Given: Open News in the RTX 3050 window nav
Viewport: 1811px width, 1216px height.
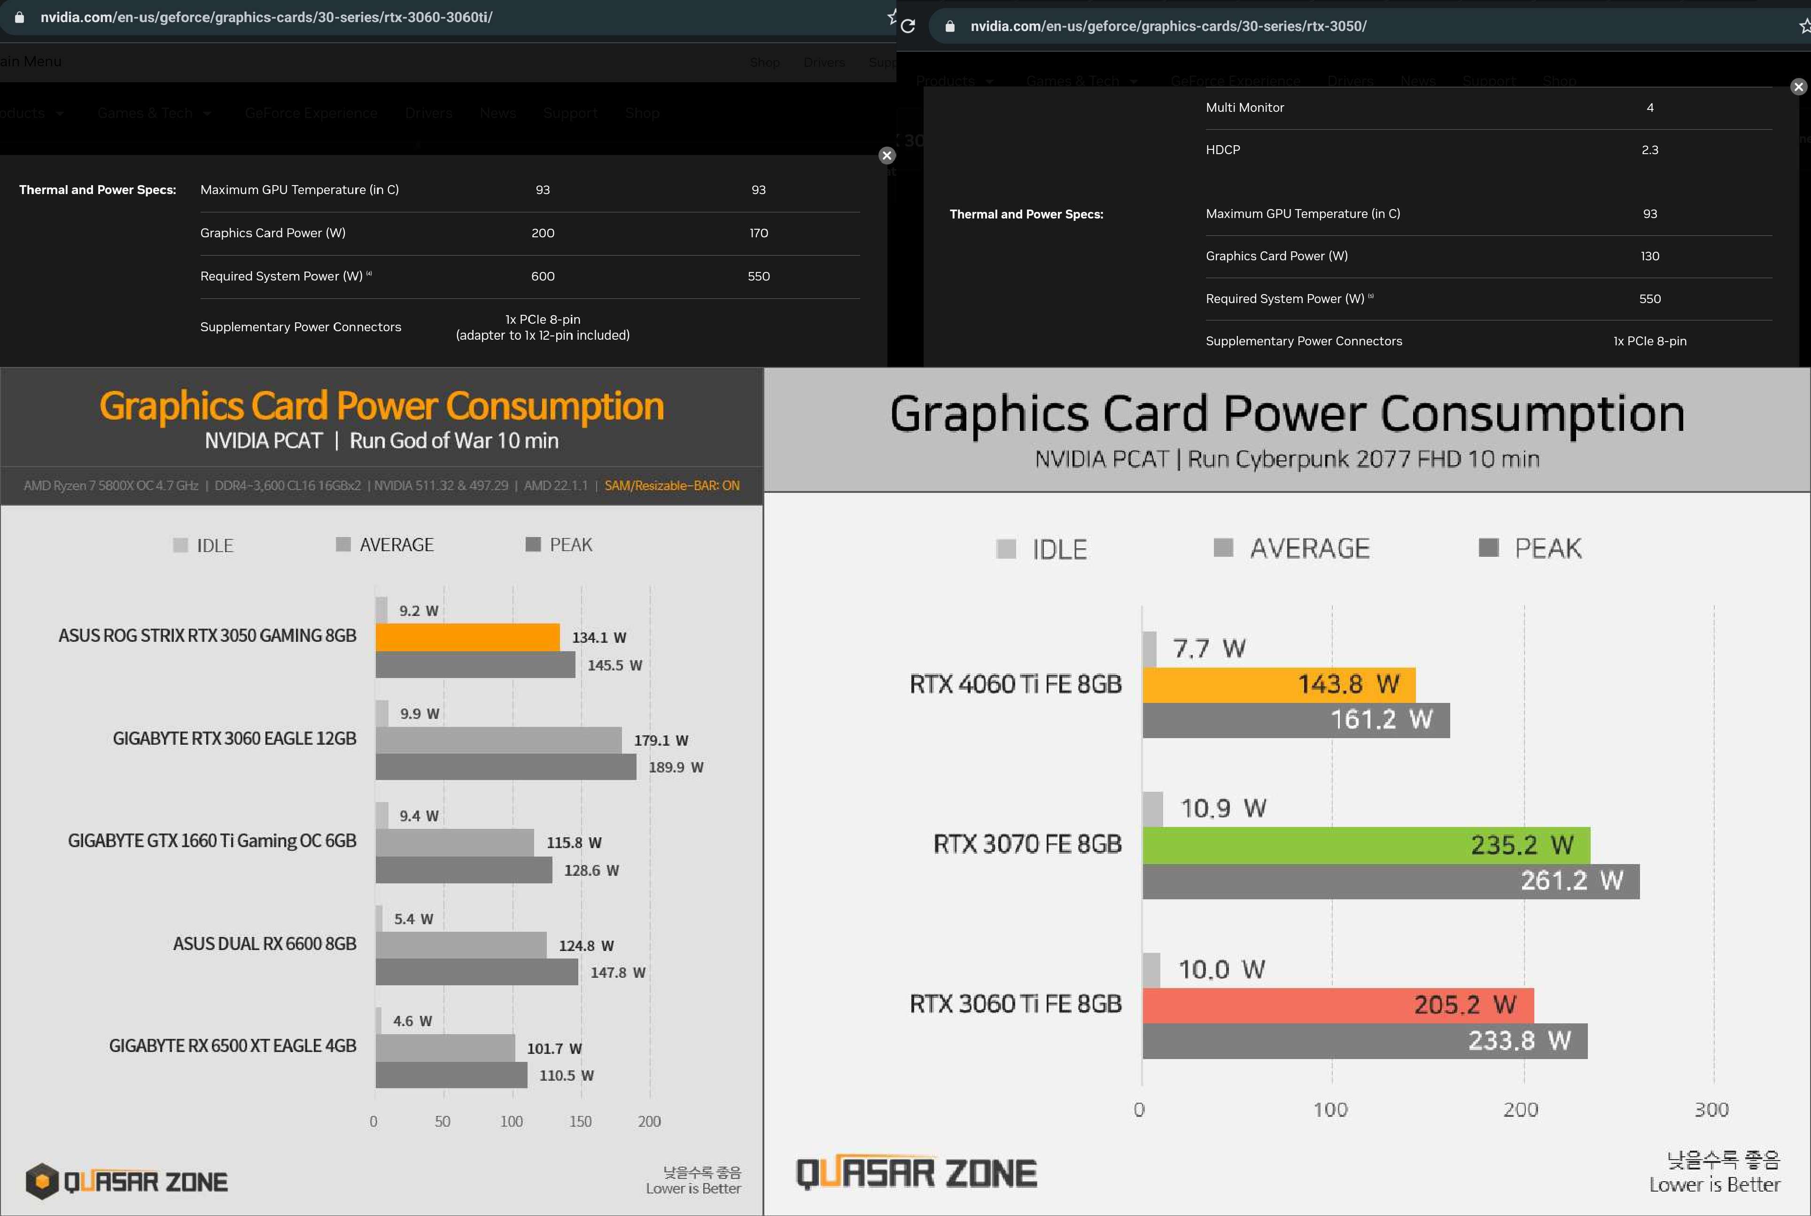Looking at the screenshot, I should click(x=1418, y=81).
